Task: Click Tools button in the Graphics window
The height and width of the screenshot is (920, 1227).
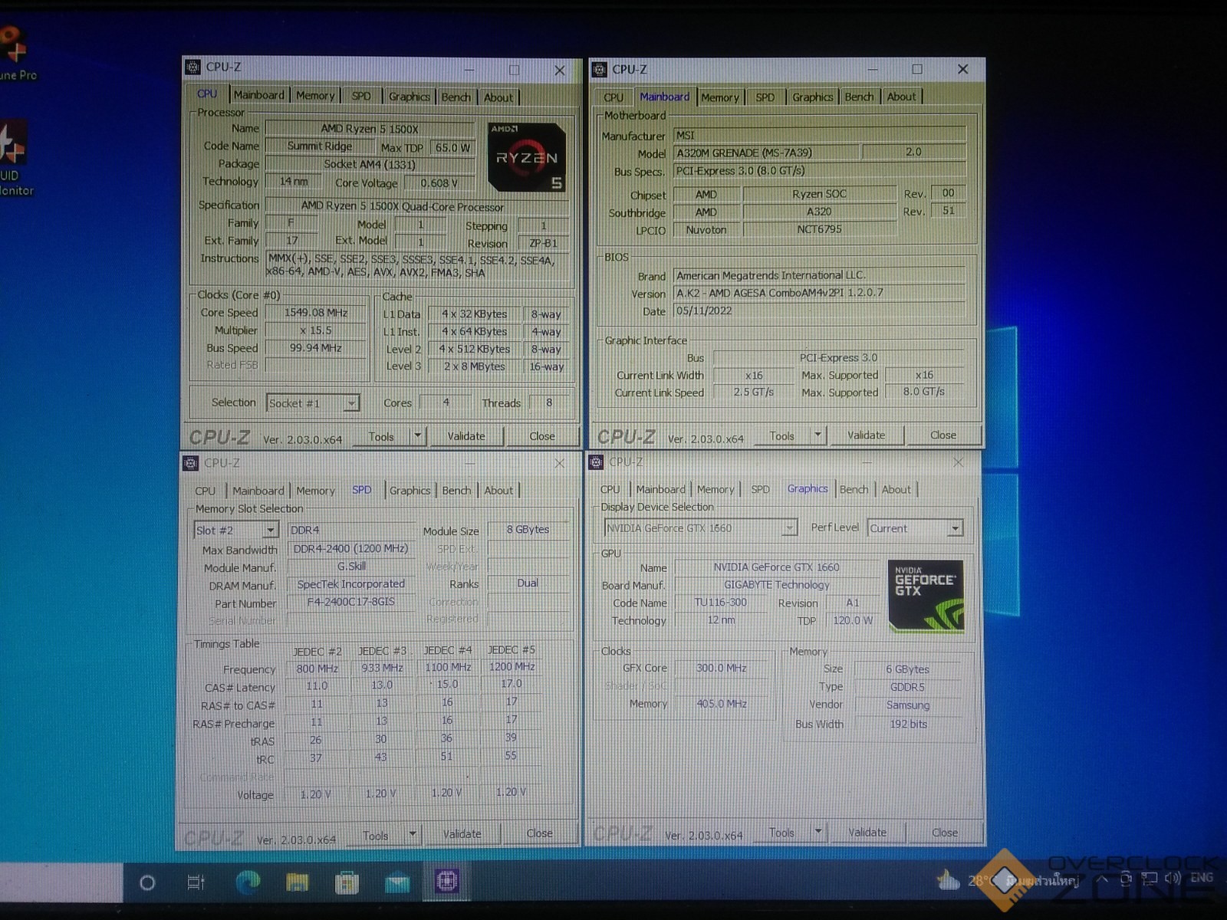Action: [x=781, y=833]
